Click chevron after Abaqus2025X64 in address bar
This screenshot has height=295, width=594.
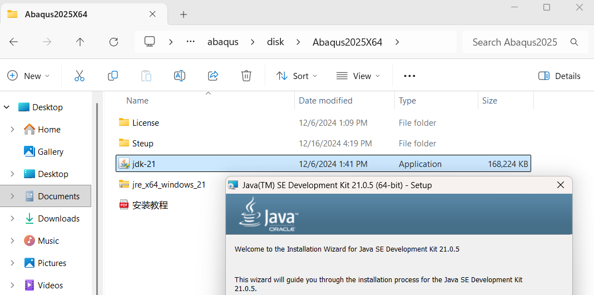click(x=397, y=42)
